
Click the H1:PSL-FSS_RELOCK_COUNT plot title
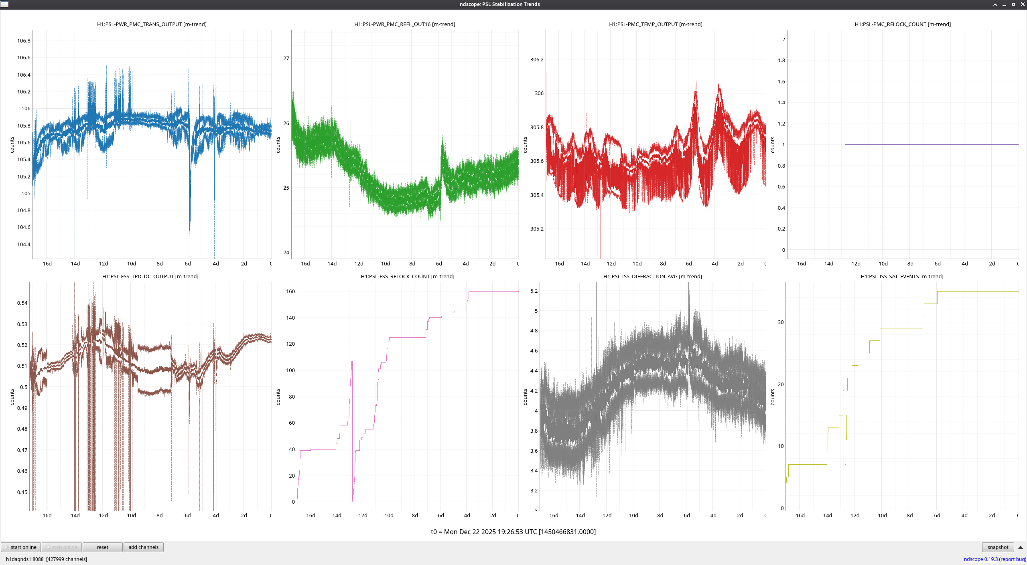click(407, 276)
